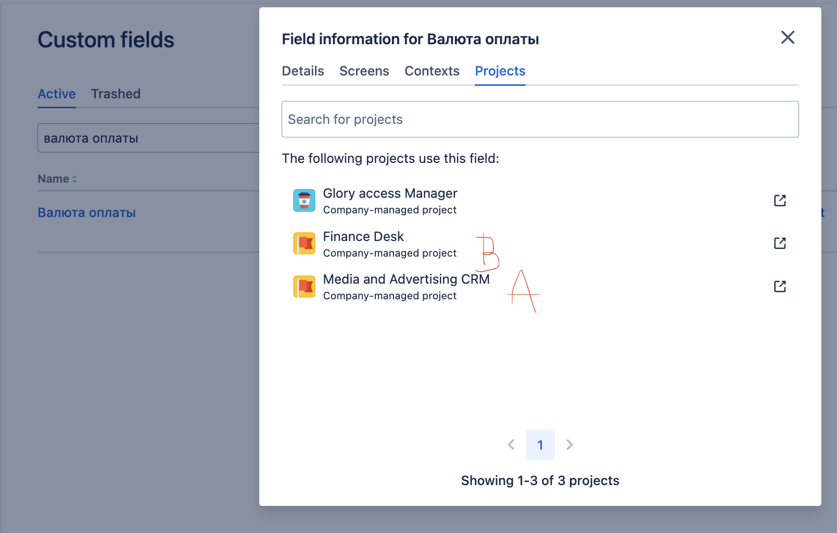Click the Media and Advertising CRM name
The height and width of the screenshot is (533, 837).
click(x=407, y=279)
